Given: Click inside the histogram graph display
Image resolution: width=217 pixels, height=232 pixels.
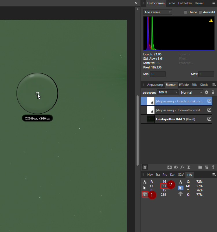Looking at the screenshot, I should click(x=179, y=33).
